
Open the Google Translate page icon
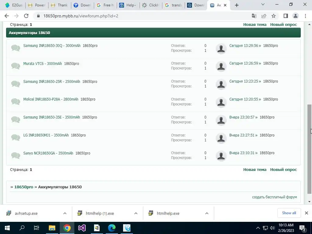pyautogui.click(x=254, y=16)
